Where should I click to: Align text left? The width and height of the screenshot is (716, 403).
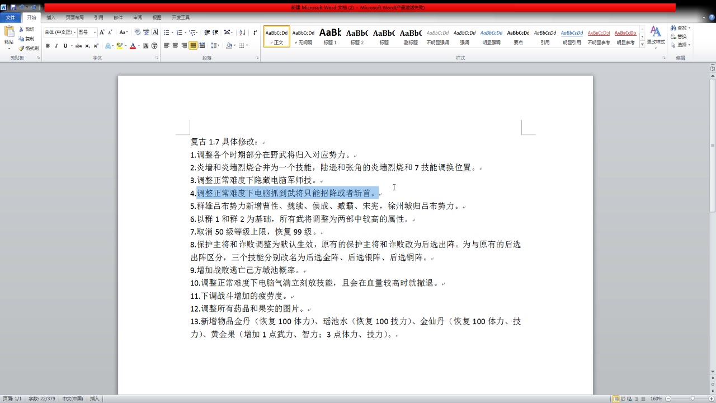pos(167,46)
